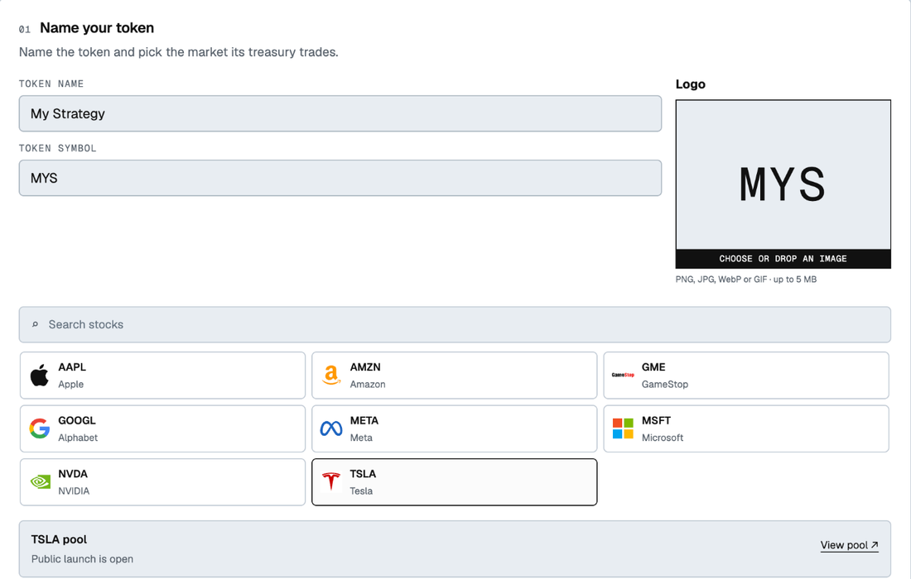The width and height of the screenshot is (911, 579).
Task: Click the 'GameStop' company name
Action: coord(665,384)
